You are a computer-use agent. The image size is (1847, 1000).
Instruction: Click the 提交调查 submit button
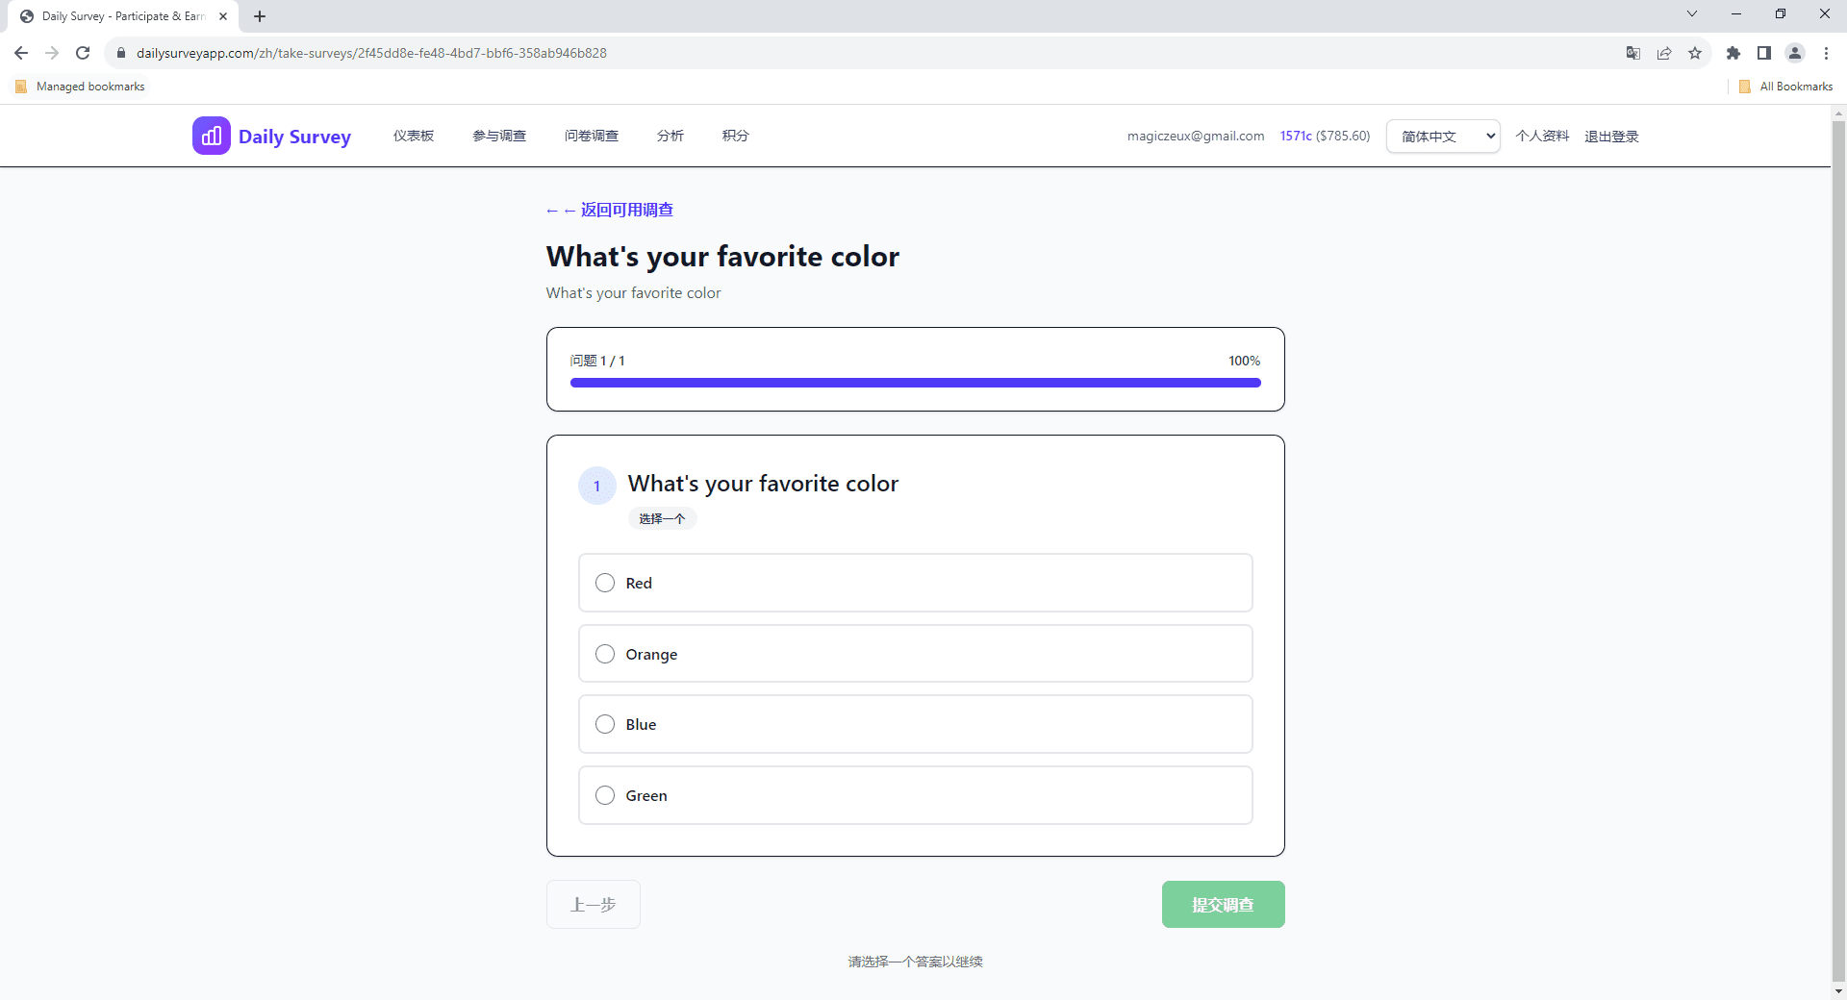pyautogui.click(x=1223, y=904)
